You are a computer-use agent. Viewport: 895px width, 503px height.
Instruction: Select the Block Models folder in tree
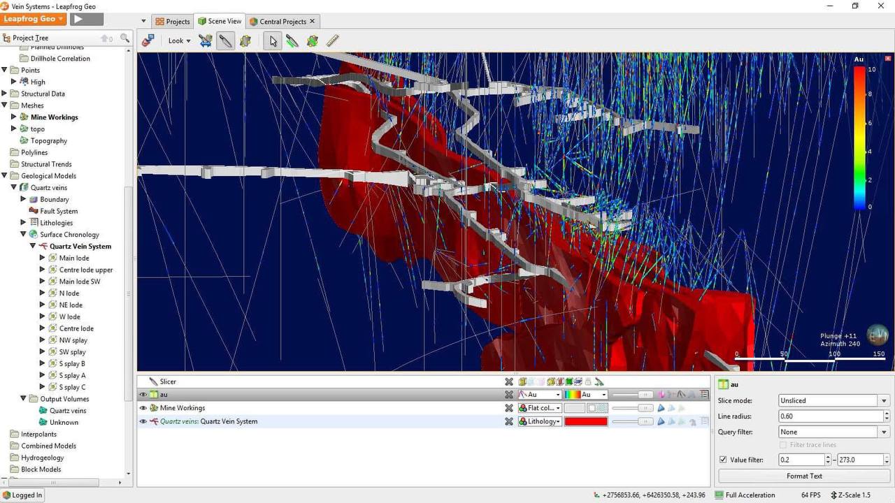(41, 469)
